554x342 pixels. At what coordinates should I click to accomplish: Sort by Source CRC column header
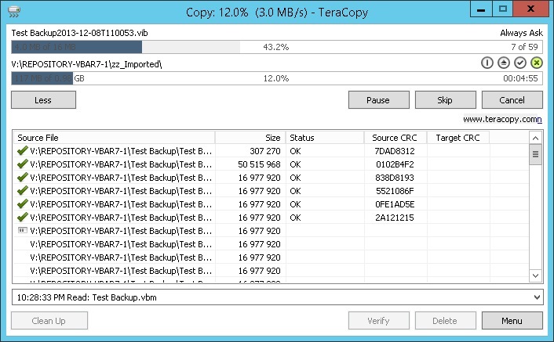[395, 138]
